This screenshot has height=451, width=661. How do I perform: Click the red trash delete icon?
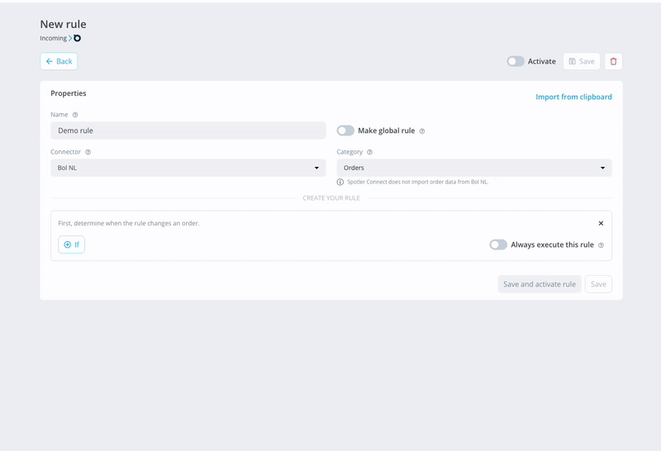(613, 62)
